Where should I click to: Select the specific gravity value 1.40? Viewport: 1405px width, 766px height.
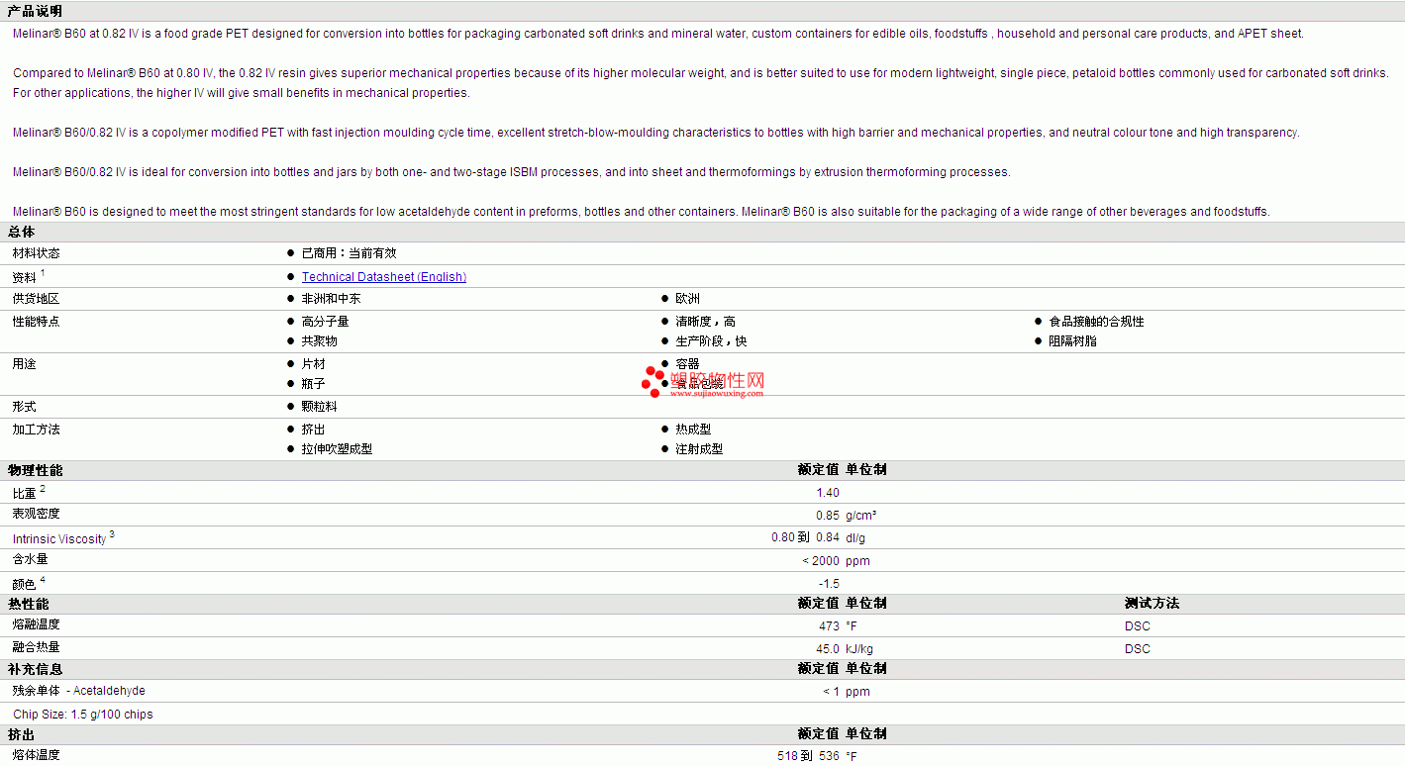pyautogui.click(x=828, y=493)
